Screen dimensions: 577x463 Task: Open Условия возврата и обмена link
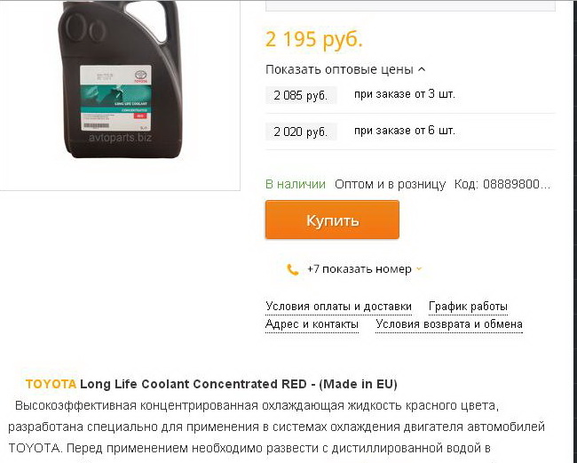point(449,324)
